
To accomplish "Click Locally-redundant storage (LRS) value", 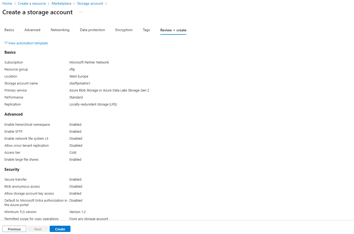I will pos(93,104).
